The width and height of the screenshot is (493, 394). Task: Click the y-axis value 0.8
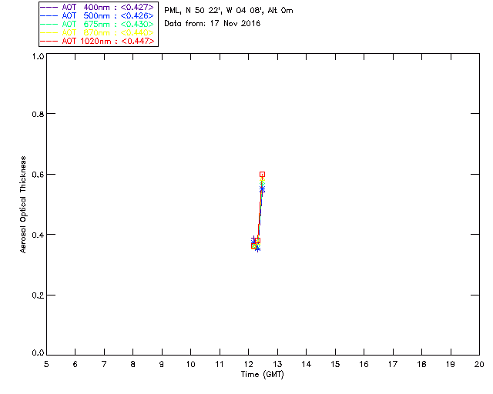(x=38, y=114)
